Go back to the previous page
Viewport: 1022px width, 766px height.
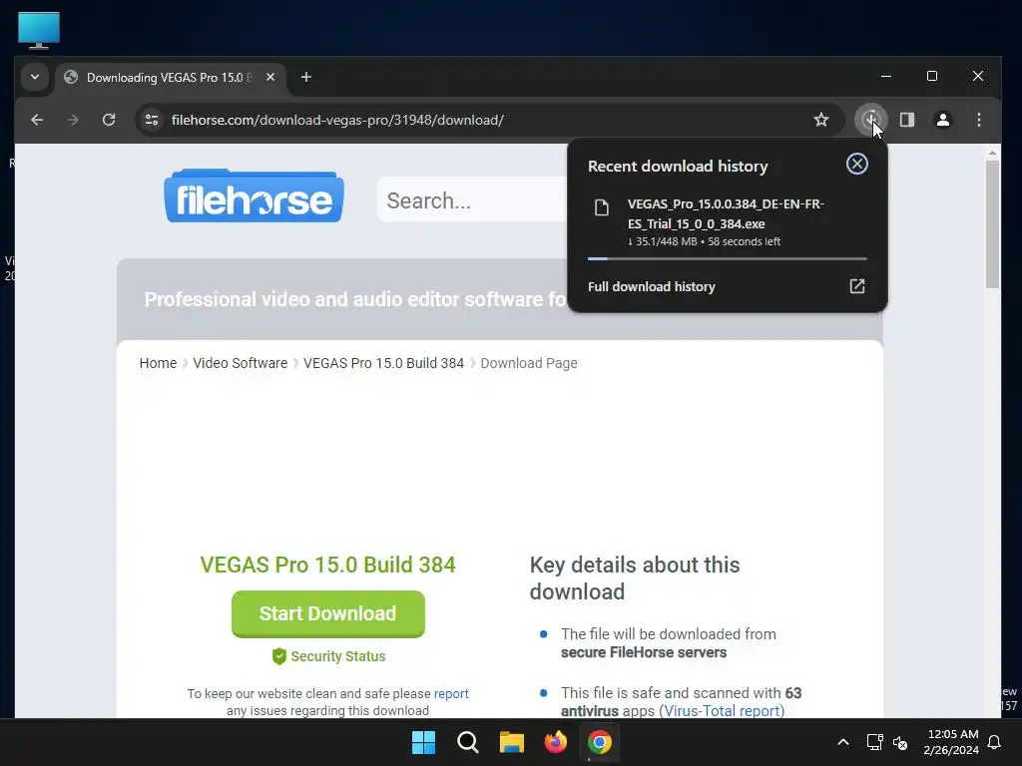37,120
